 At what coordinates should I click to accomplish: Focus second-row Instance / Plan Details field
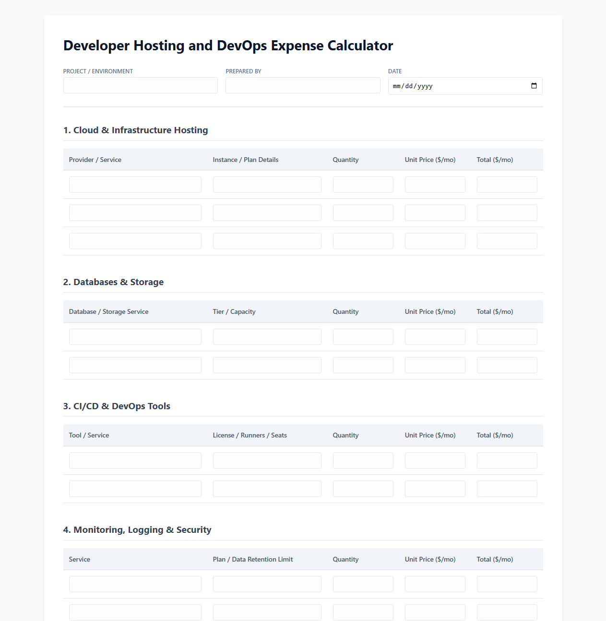click(267, 213)
